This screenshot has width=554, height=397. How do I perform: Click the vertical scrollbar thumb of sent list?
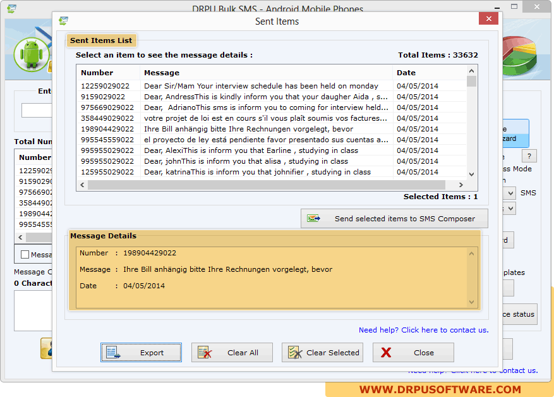(x=472, y=81)
